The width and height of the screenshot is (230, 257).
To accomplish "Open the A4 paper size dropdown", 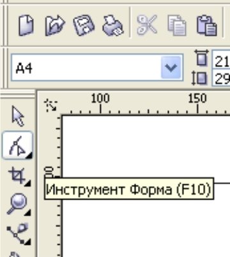I will pyautogui.click(x=171, y=68).
